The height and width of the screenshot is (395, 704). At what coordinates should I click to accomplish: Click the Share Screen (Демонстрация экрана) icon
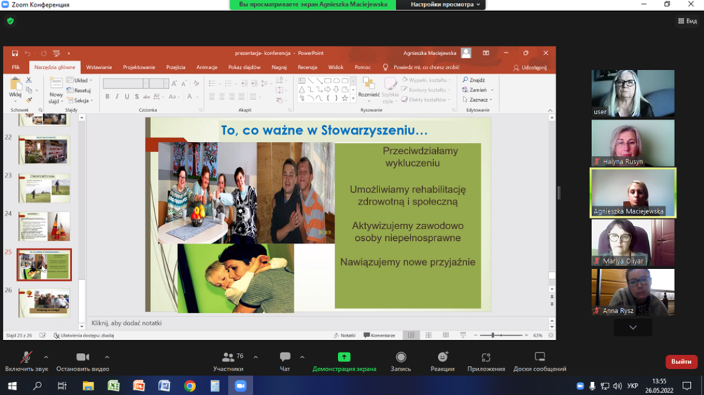pos(344,357)
